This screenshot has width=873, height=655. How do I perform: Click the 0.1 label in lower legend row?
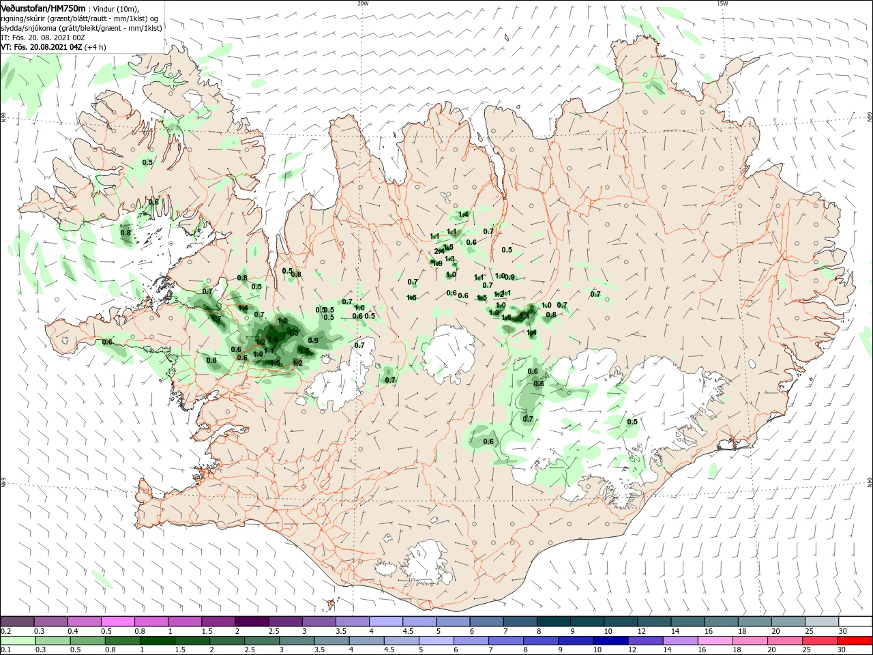tap(5, 650)
